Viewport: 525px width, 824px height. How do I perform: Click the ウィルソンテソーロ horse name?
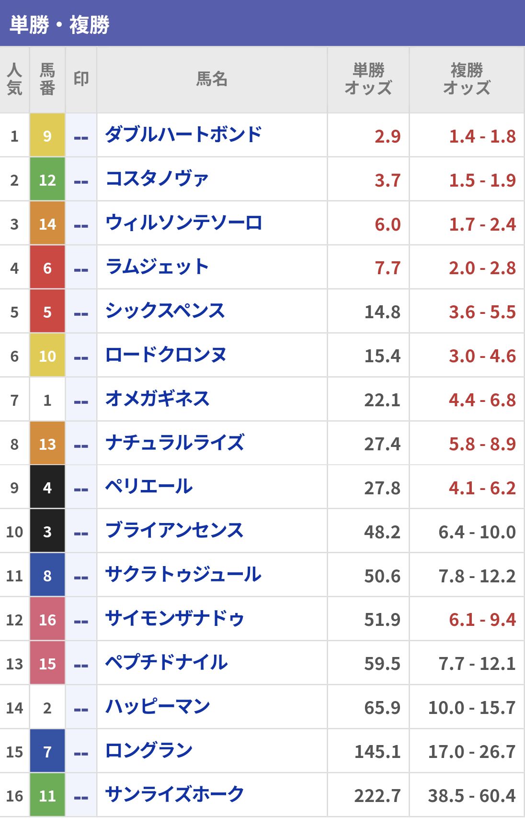coord(183,223)
